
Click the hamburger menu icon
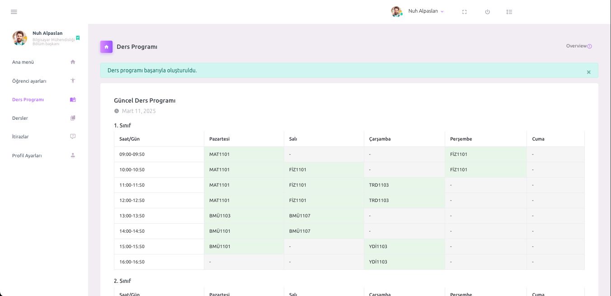(14, 12)
